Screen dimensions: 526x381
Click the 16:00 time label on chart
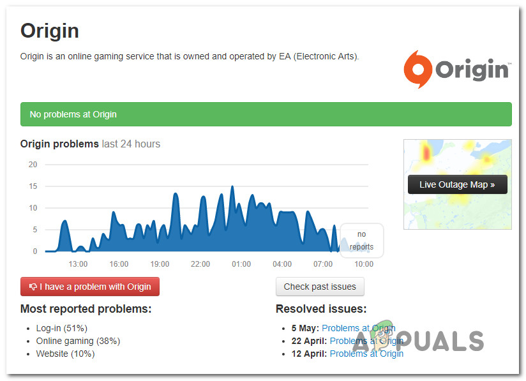[119, 264]
